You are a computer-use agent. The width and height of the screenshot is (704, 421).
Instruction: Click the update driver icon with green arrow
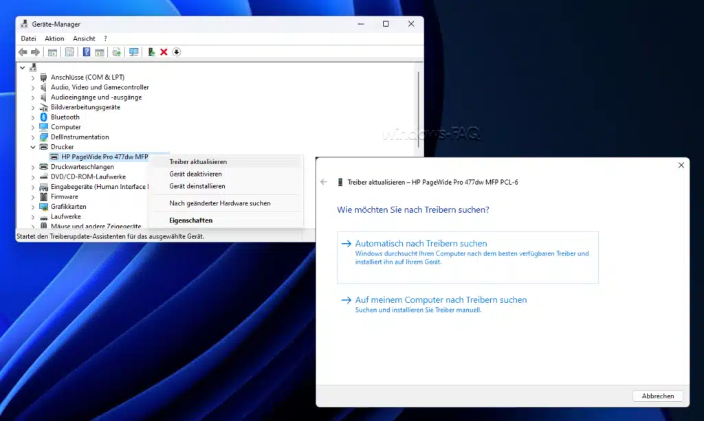(x=151, y=52)
